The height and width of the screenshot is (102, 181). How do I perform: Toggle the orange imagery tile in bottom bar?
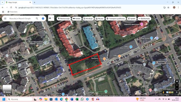pos(170,92)
